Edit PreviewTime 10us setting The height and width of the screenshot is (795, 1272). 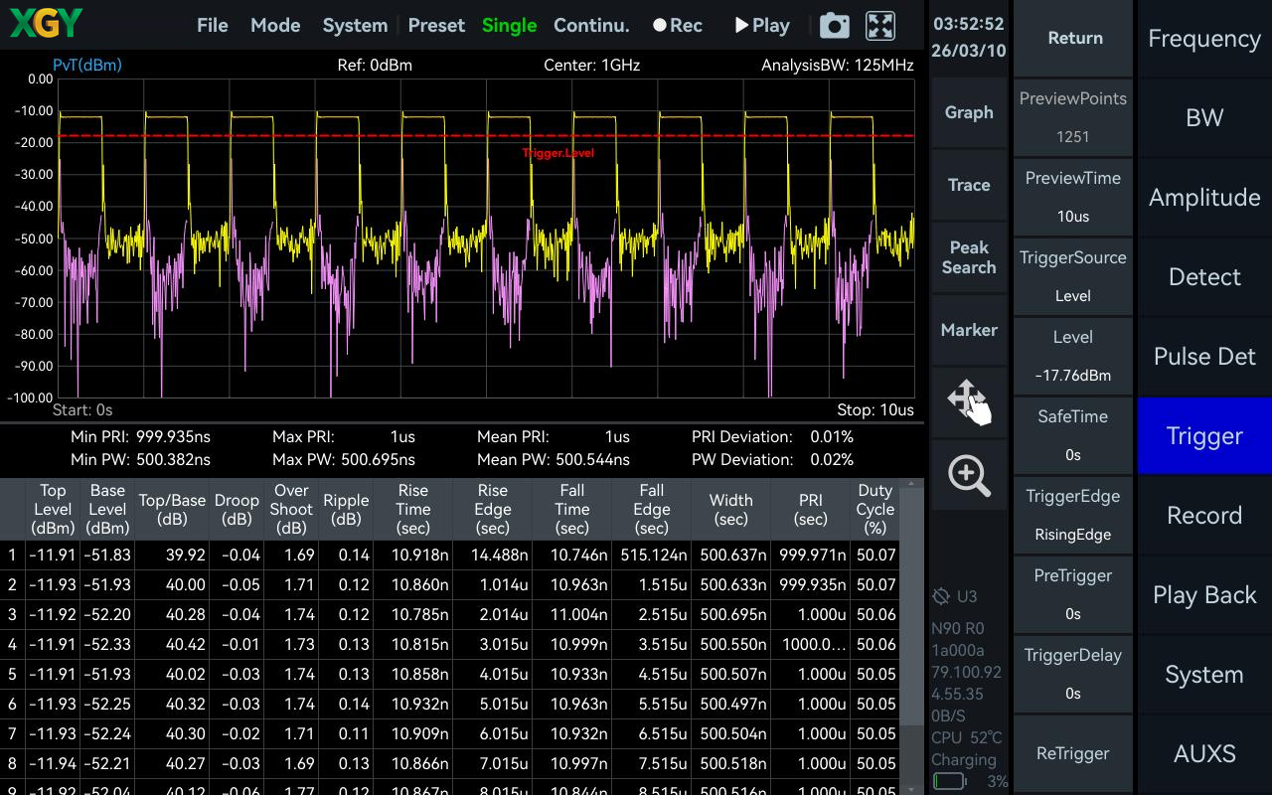[1073, 197]
